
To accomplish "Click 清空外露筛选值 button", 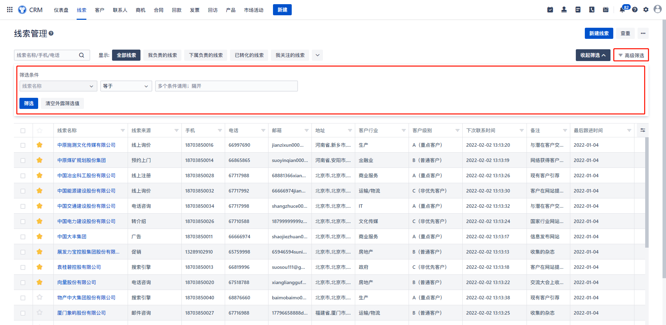I will coord(62,103).
